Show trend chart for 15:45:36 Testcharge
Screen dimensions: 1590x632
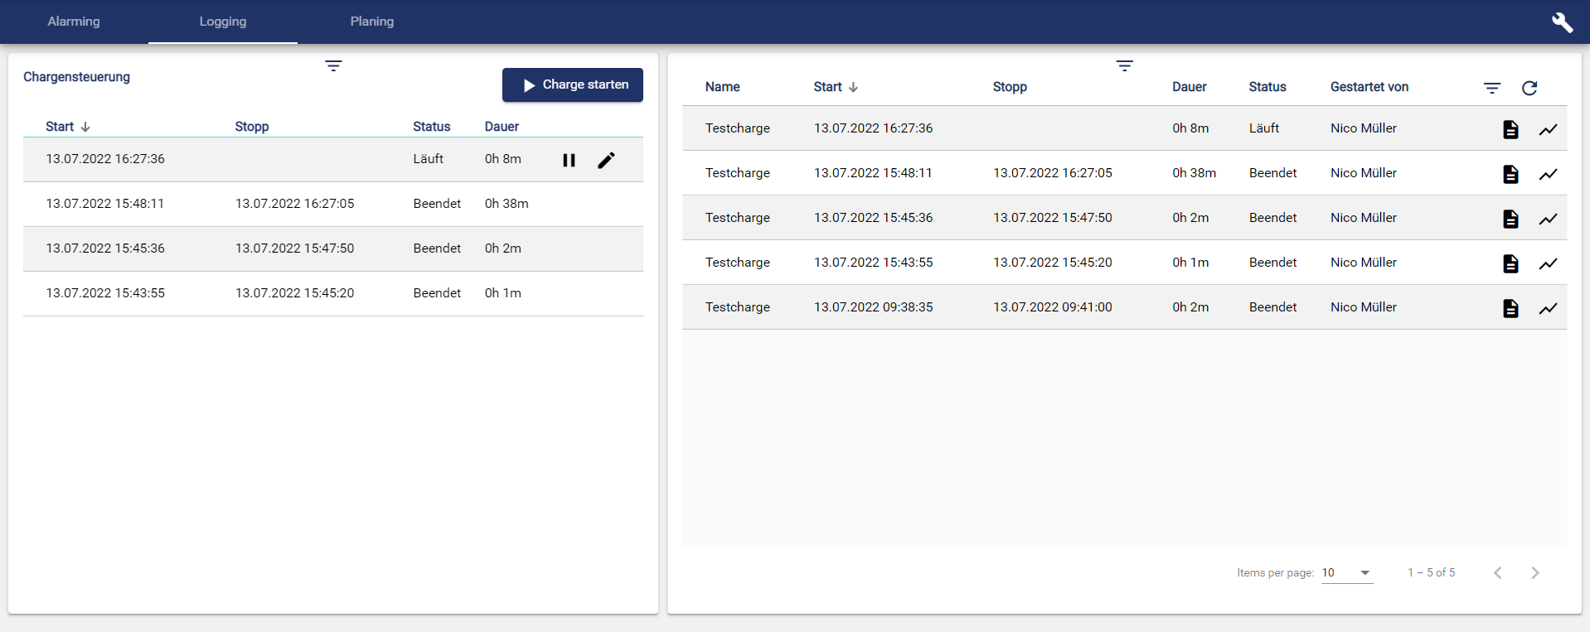[x=1548, y=219]
